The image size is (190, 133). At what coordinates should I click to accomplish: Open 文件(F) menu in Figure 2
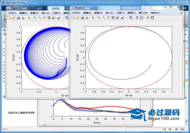pos(76,13)
